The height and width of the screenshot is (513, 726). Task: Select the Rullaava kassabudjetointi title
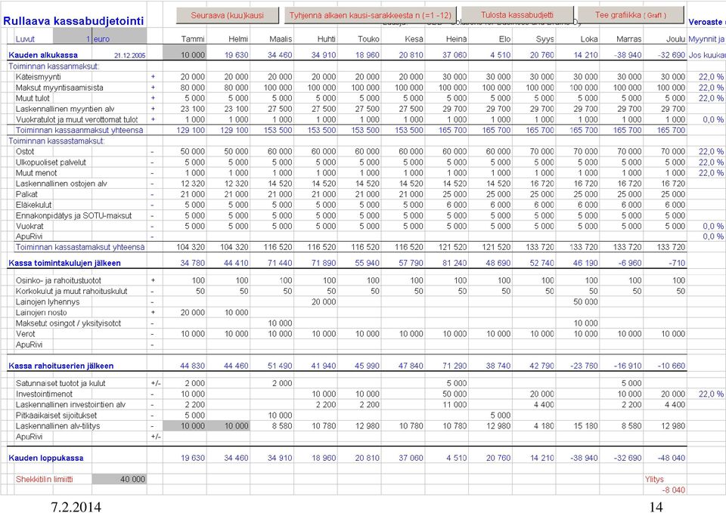pyautogui.click(x=73, y=21)
